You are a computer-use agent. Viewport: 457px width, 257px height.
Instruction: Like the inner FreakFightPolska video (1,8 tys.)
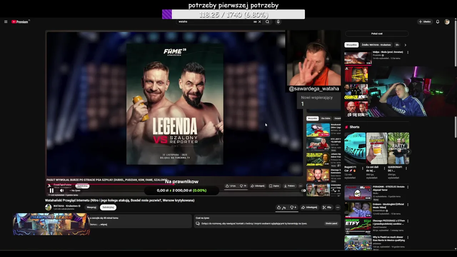click(231, 186)
